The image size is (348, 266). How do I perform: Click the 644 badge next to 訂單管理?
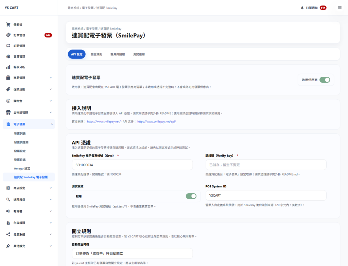pos(48,35)
